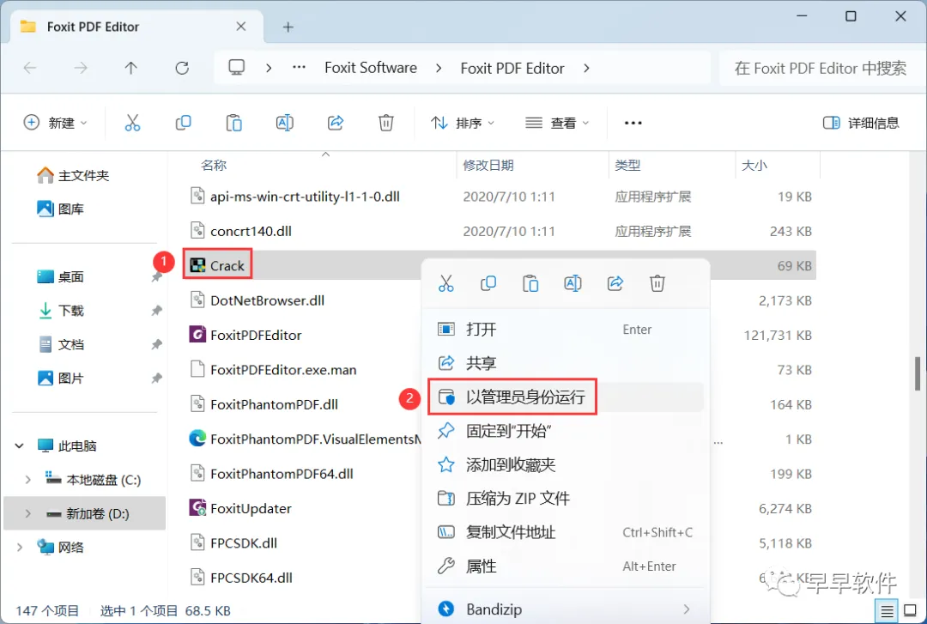The image size is (927, 624).
Task: Choose 添加到收藏夹 in the context menu
Action: pyautogui.click(x=565, y=464)
